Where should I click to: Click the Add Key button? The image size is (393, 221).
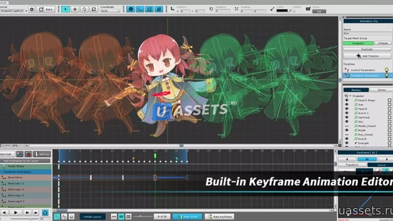click(42, 154)
